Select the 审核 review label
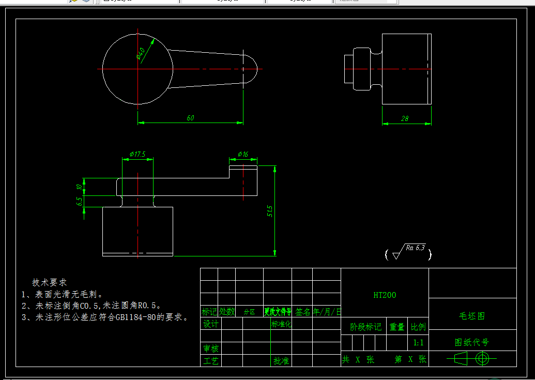Image resolution: width=535 pixels, height=380 pixels. coord(211,348)
